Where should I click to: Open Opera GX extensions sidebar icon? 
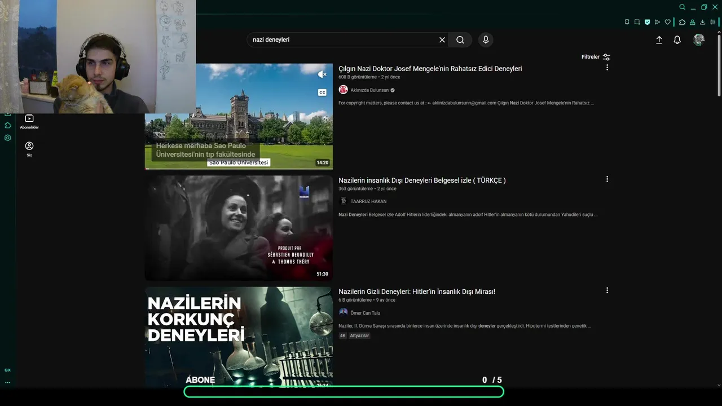click(8, 125)
